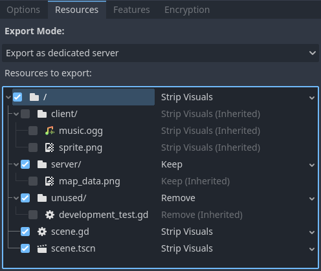Open the Remove dropdown for unused/

(x=238, y=198)
